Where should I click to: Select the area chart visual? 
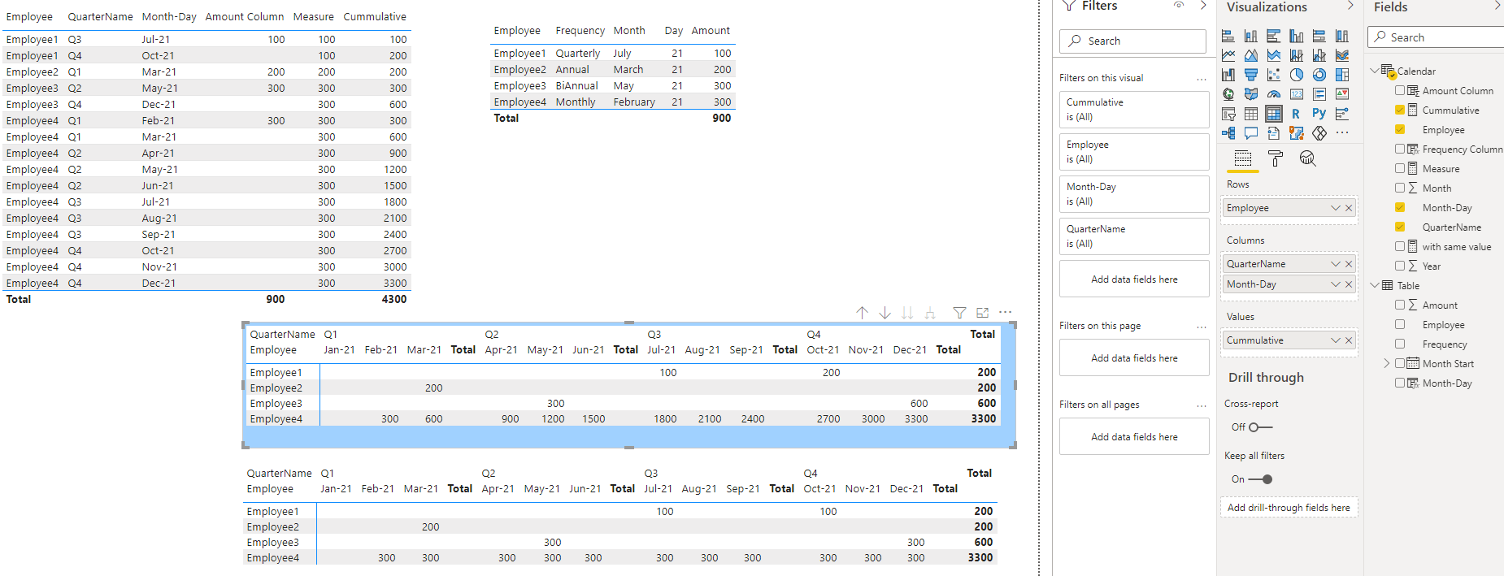pyautogui.click(x=1251, y=55)
